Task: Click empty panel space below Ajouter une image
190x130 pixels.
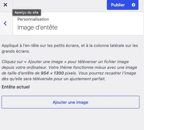Action: click(x=71, y=119)
